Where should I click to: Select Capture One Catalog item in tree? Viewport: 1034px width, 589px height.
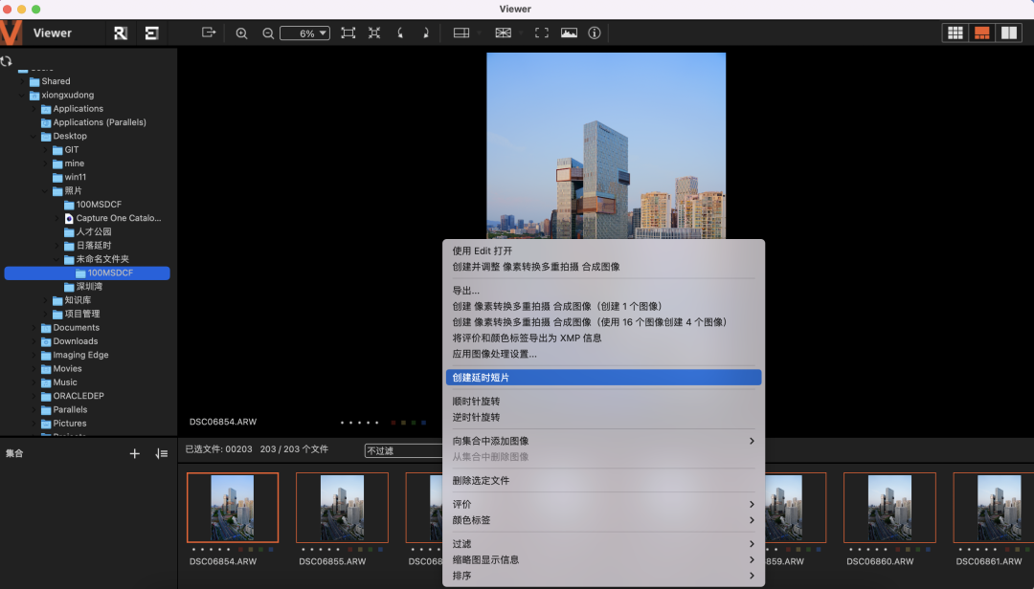click(x=113, y=218)
